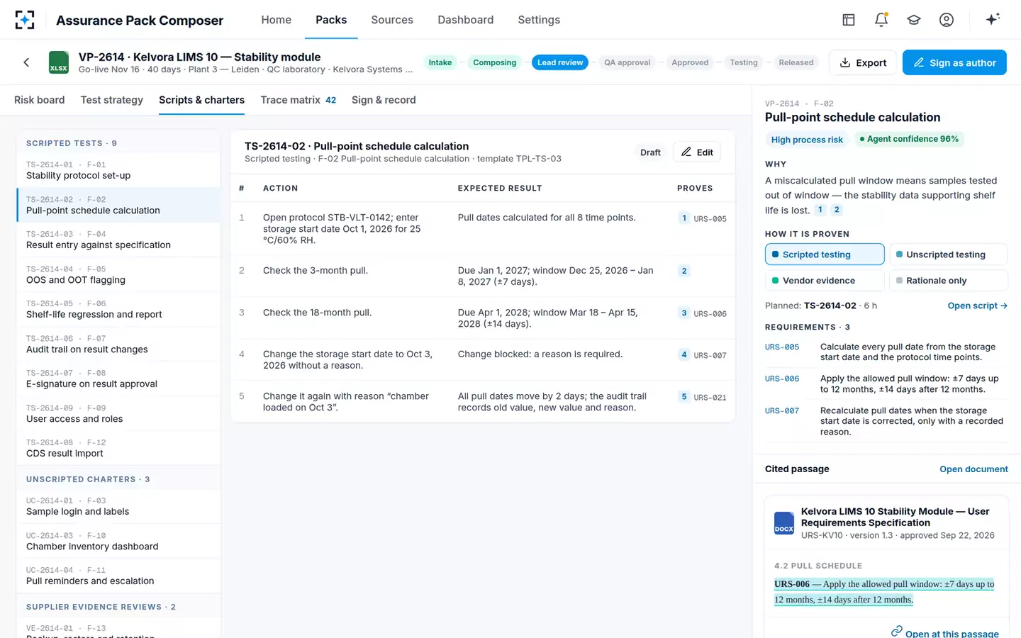Click the graduation cap learning icon
Screen dimensions: 1021x638
tap(914, 20)
